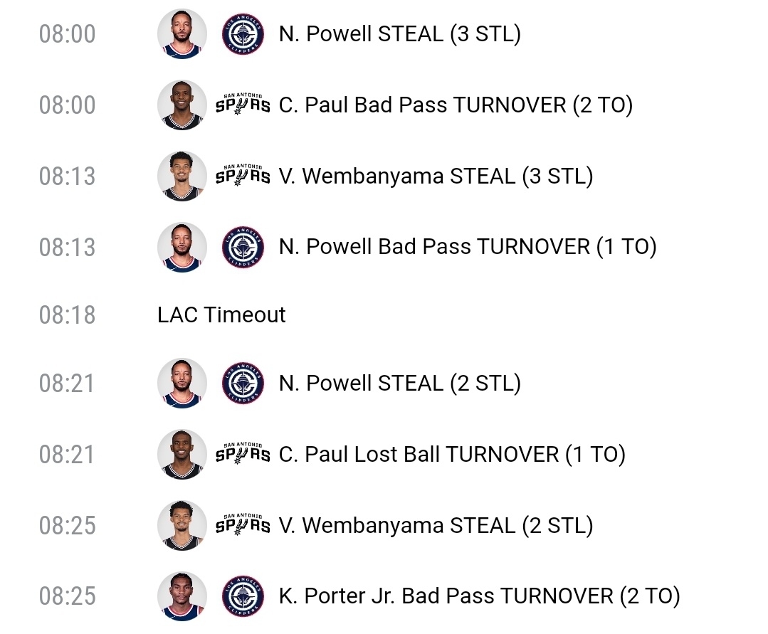The height and width of the screenshot is (634, 768).
Task: Tap Wembanyama's headshot on the 3 STL row
Action: 182,176
